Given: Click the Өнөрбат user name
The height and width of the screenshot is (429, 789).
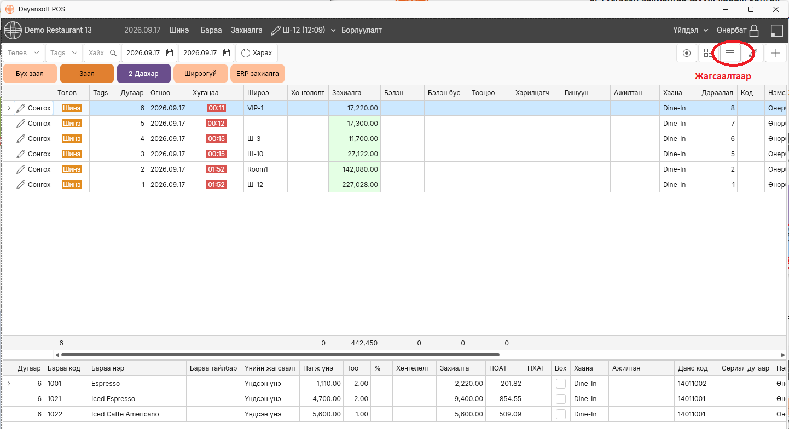Looking at the screenshot, I should 732,30.
